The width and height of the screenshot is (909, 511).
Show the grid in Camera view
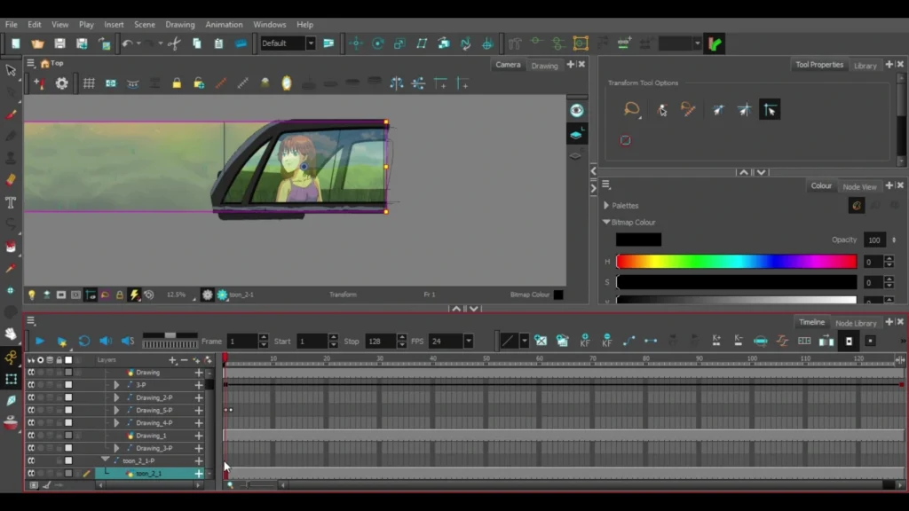[89, 83]
